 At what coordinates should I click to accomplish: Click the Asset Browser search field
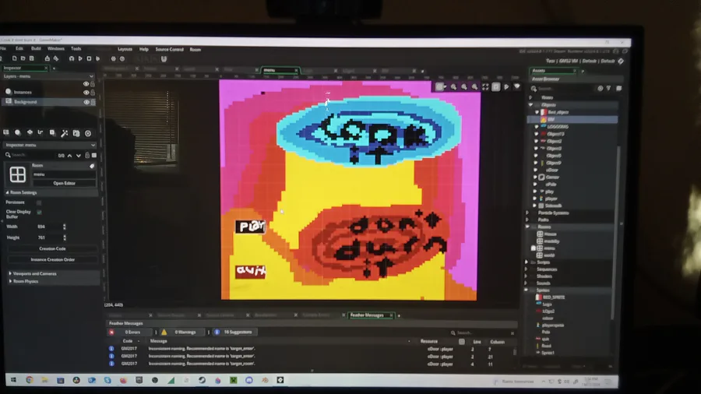(x=564, y=89)
